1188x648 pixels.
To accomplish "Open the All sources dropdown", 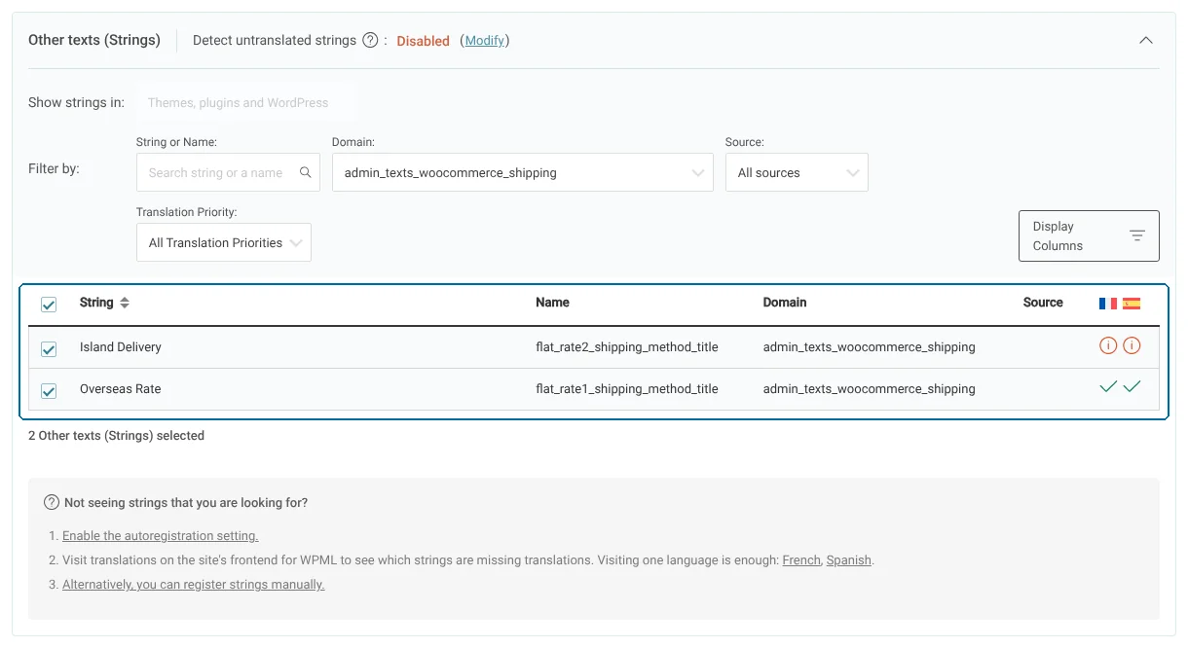I will point(797,172).
